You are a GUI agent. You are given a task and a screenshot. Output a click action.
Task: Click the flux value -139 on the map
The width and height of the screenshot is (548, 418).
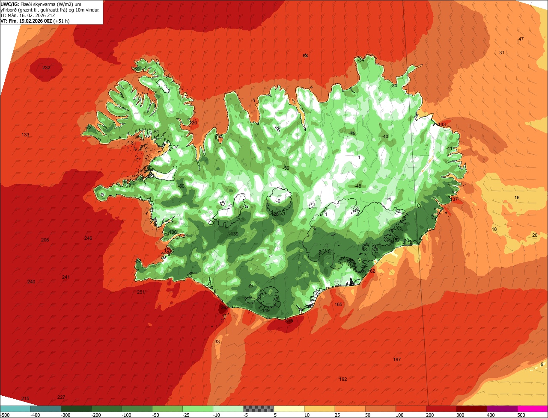point(233,234)
